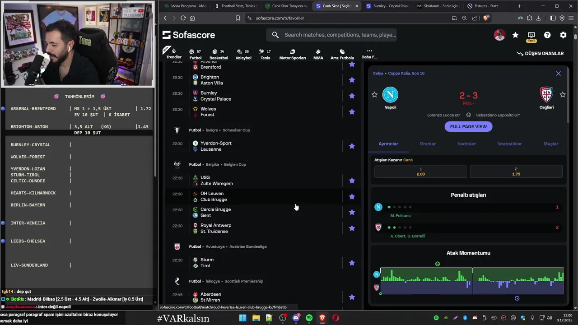Switch to the Fixtures - Statz browser tab

coord(488,6)
